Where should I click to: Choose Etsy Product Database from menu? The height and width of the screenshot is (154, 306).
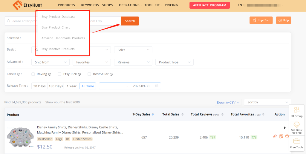pyautogui.click(x=58, y=17)
